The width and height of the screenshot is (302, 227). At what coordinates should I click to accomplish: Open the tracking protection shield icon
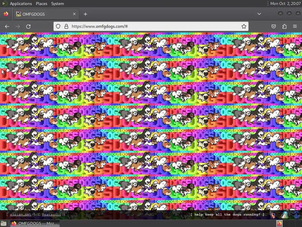pyautogui.click(x=58, y=26)
